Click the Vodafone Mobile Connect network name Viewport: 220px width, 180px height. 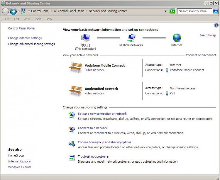[x=105, y=65]
